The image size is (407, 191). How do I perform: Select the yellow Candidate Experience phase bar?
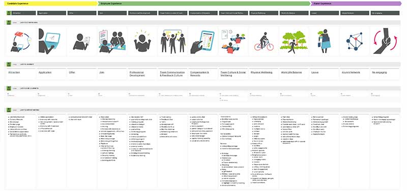[52, 4]
